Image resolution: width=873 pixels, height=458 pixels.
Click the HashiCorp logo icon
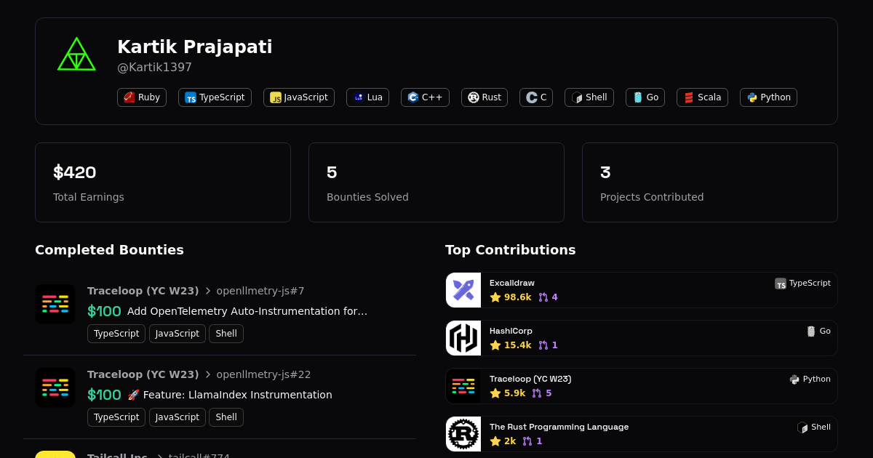point(463,338)
